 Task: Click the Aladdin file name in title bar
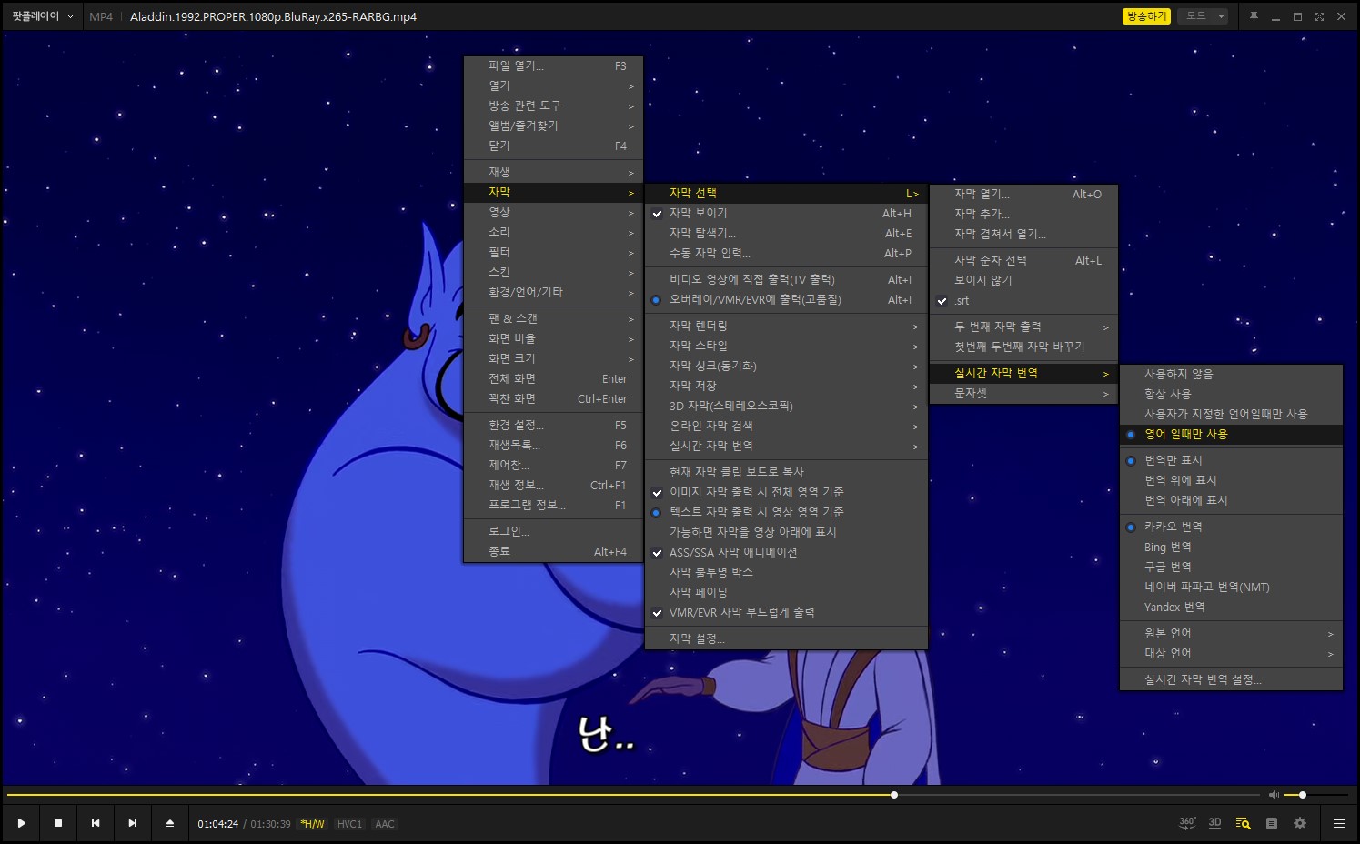[x=273, y=16]
